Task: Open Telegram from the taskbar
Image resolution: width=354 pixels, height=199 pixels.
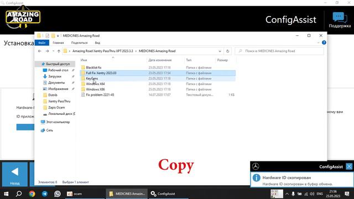Action: tap(45, 194)
